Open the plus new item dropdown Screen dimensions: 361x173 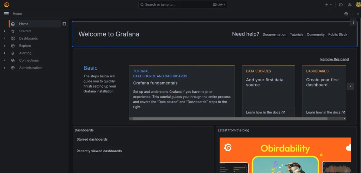pyautogui.click(x=328, y=5)
